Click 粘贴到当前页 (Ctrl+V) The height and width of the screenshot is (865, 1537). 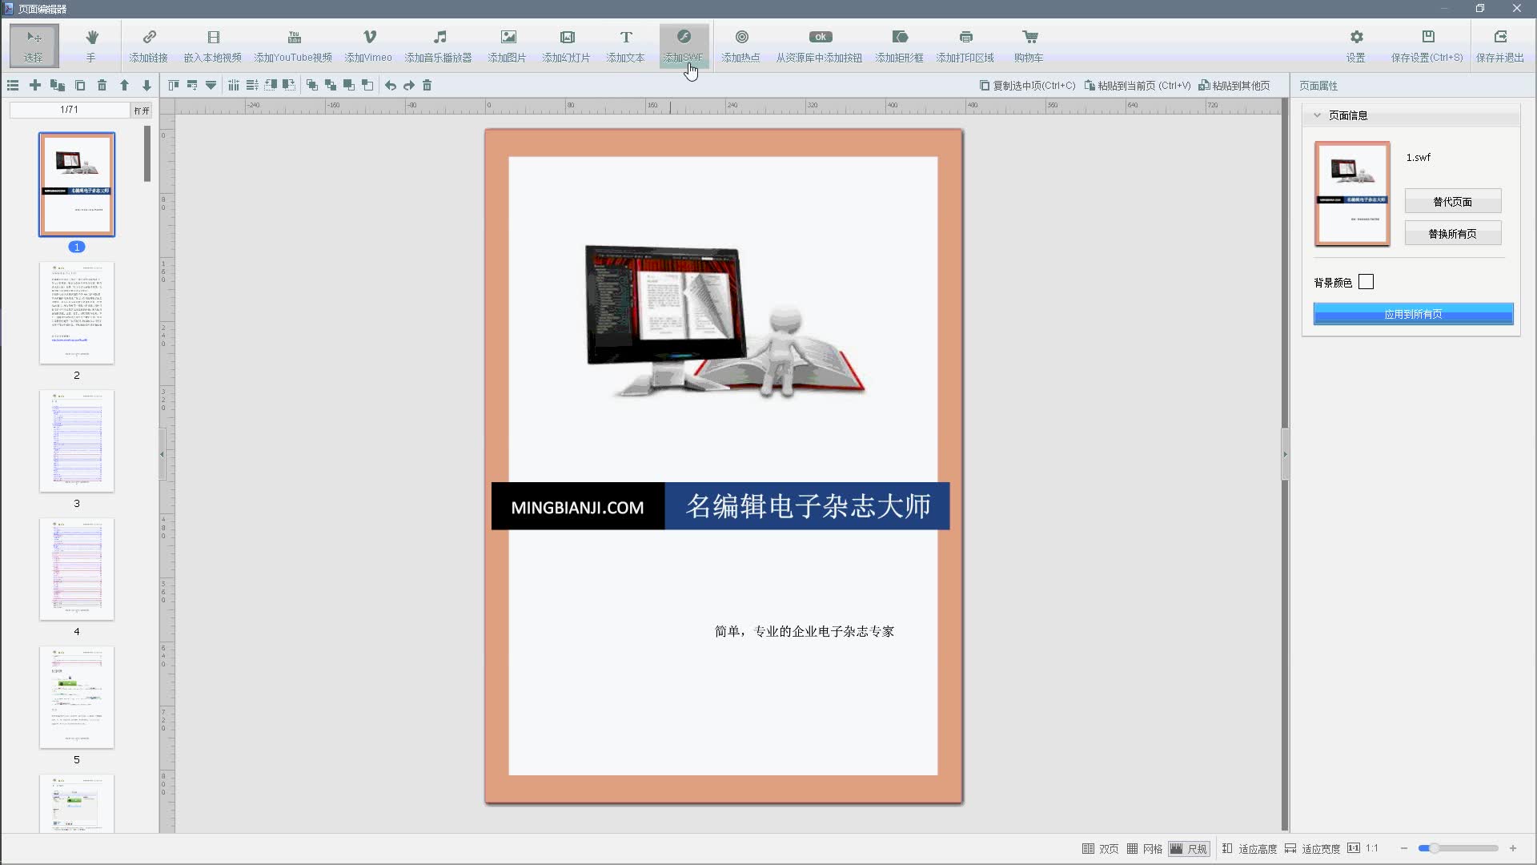coord(1138,86)
